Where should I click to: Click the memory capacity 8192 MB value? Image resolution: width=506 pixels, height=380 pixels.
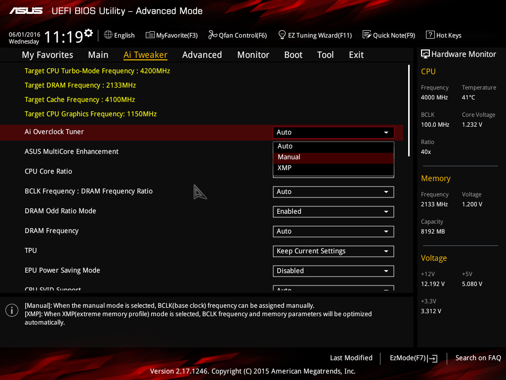click(x=433, y=232)
